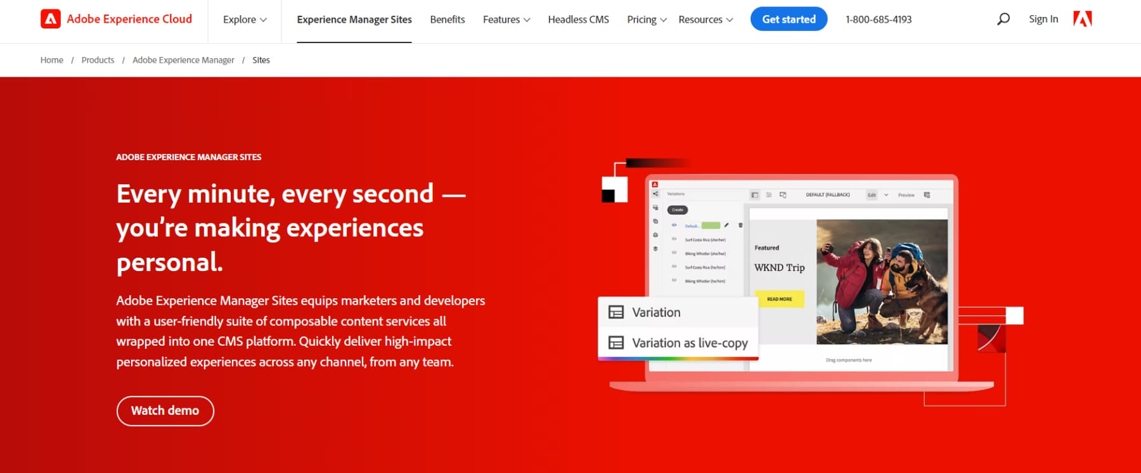
Task: Click the "ADOBE EXPERIENCE MANAGER SITES" eyebrow text
Action: [x=189, y=157]
